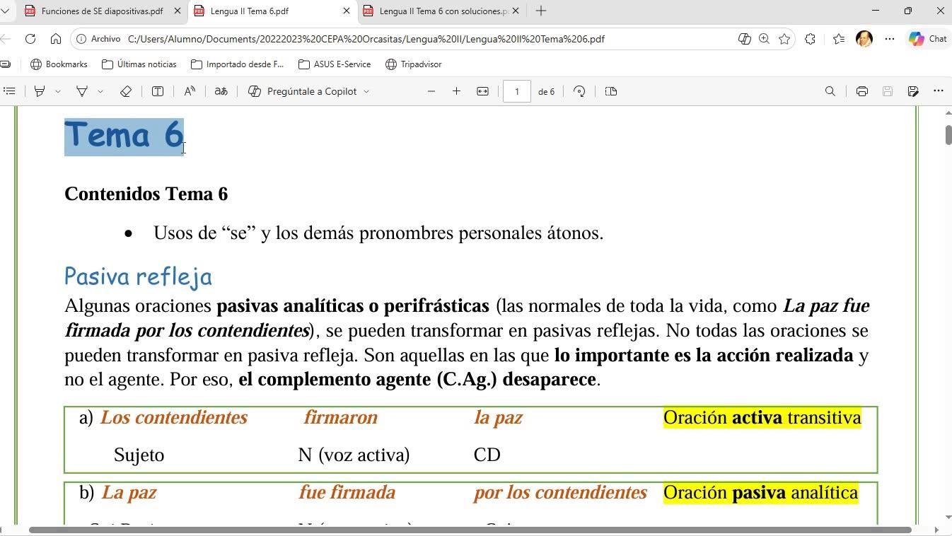Screen dimensions: 952x536
Task: Click the horizontal scrollbar at the bottom
Action: point(470,530)
